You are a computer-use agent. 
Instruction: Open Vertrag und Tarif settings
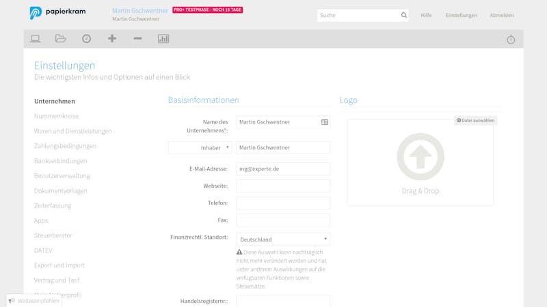tap(57, 280)
